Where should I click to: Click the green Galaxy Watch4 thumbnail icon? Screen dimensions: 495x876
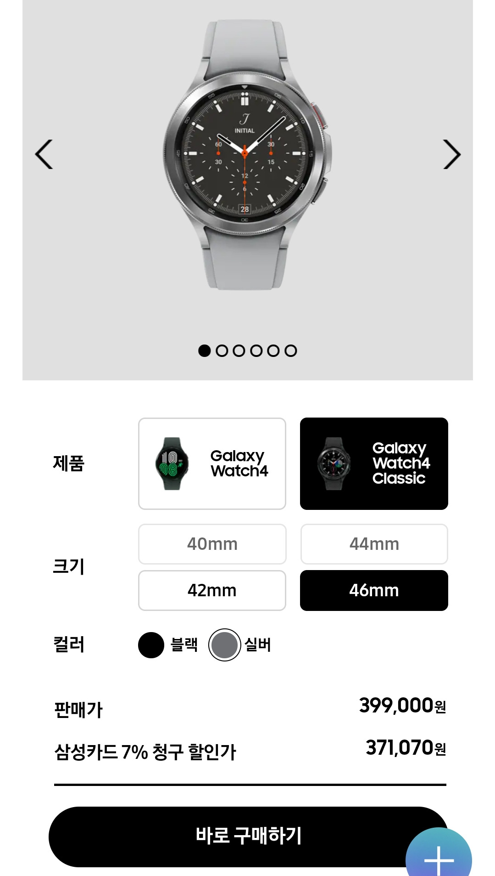[x=172, y=463]
